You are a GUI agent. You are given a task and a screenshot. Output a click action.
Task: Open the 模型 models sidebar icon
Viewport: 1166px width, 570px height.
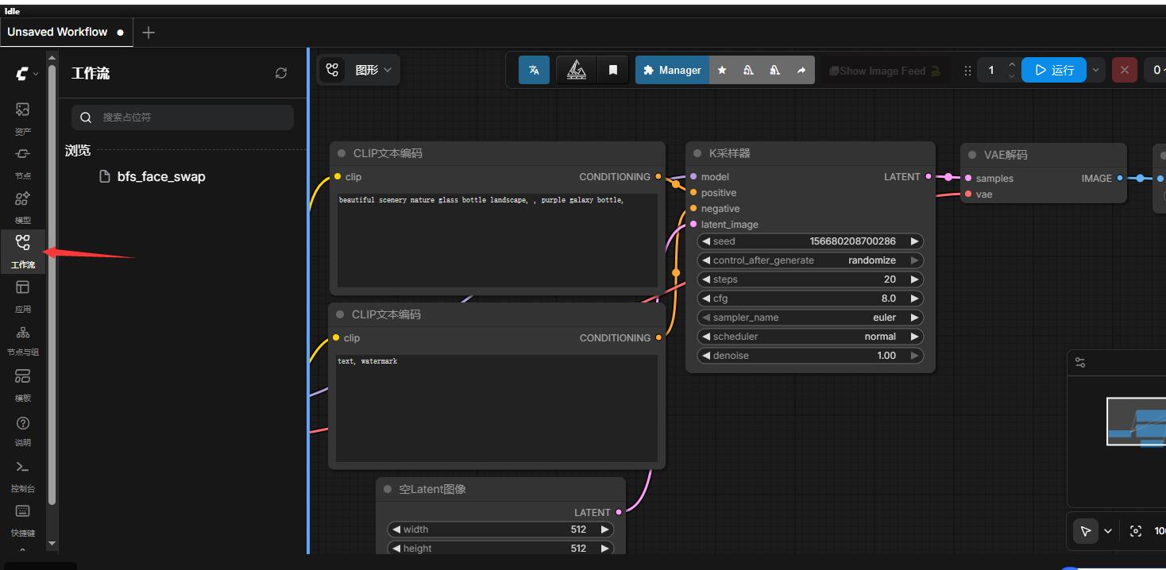[23, 206]
